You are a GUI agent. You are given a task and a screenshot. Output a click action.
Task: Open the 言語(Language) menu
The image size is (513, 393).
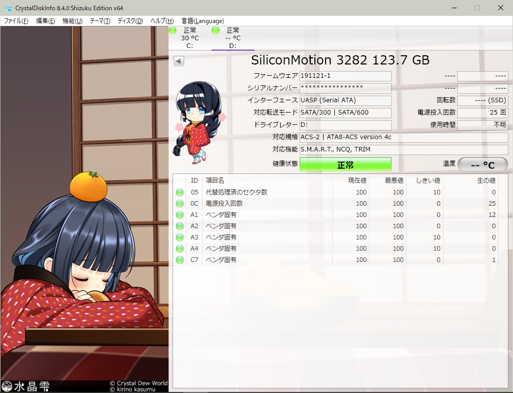pos(203,21)
